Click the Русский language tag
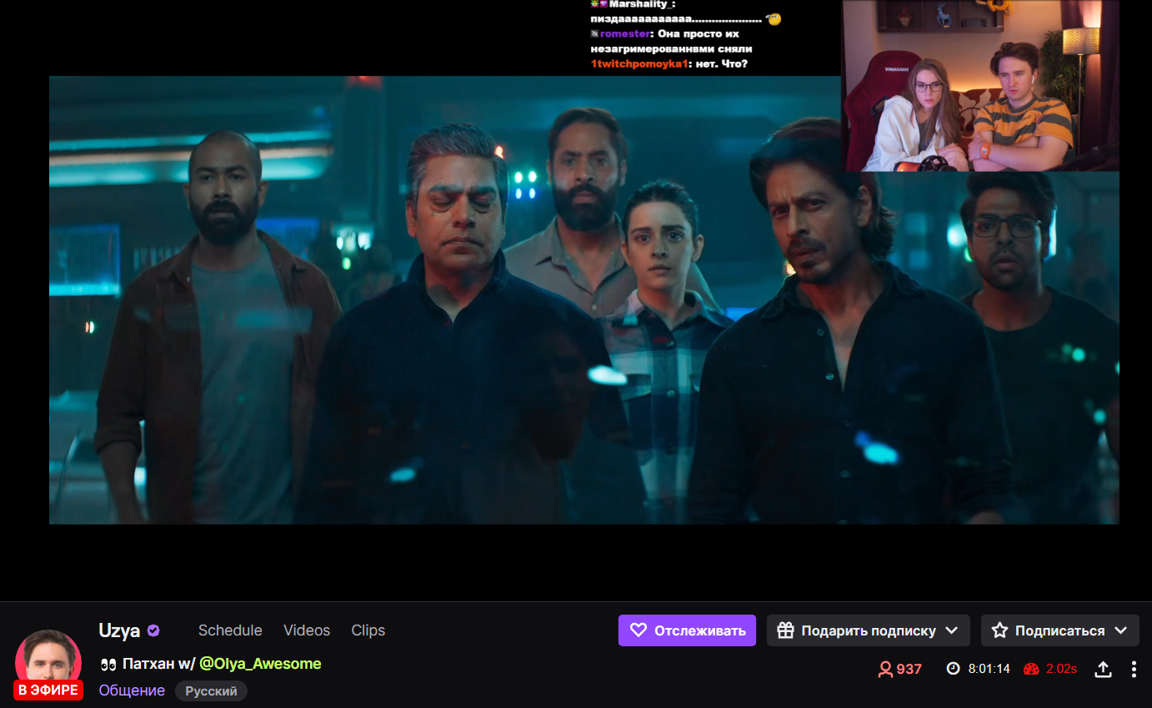1152x708 pixels. (211, 691)
